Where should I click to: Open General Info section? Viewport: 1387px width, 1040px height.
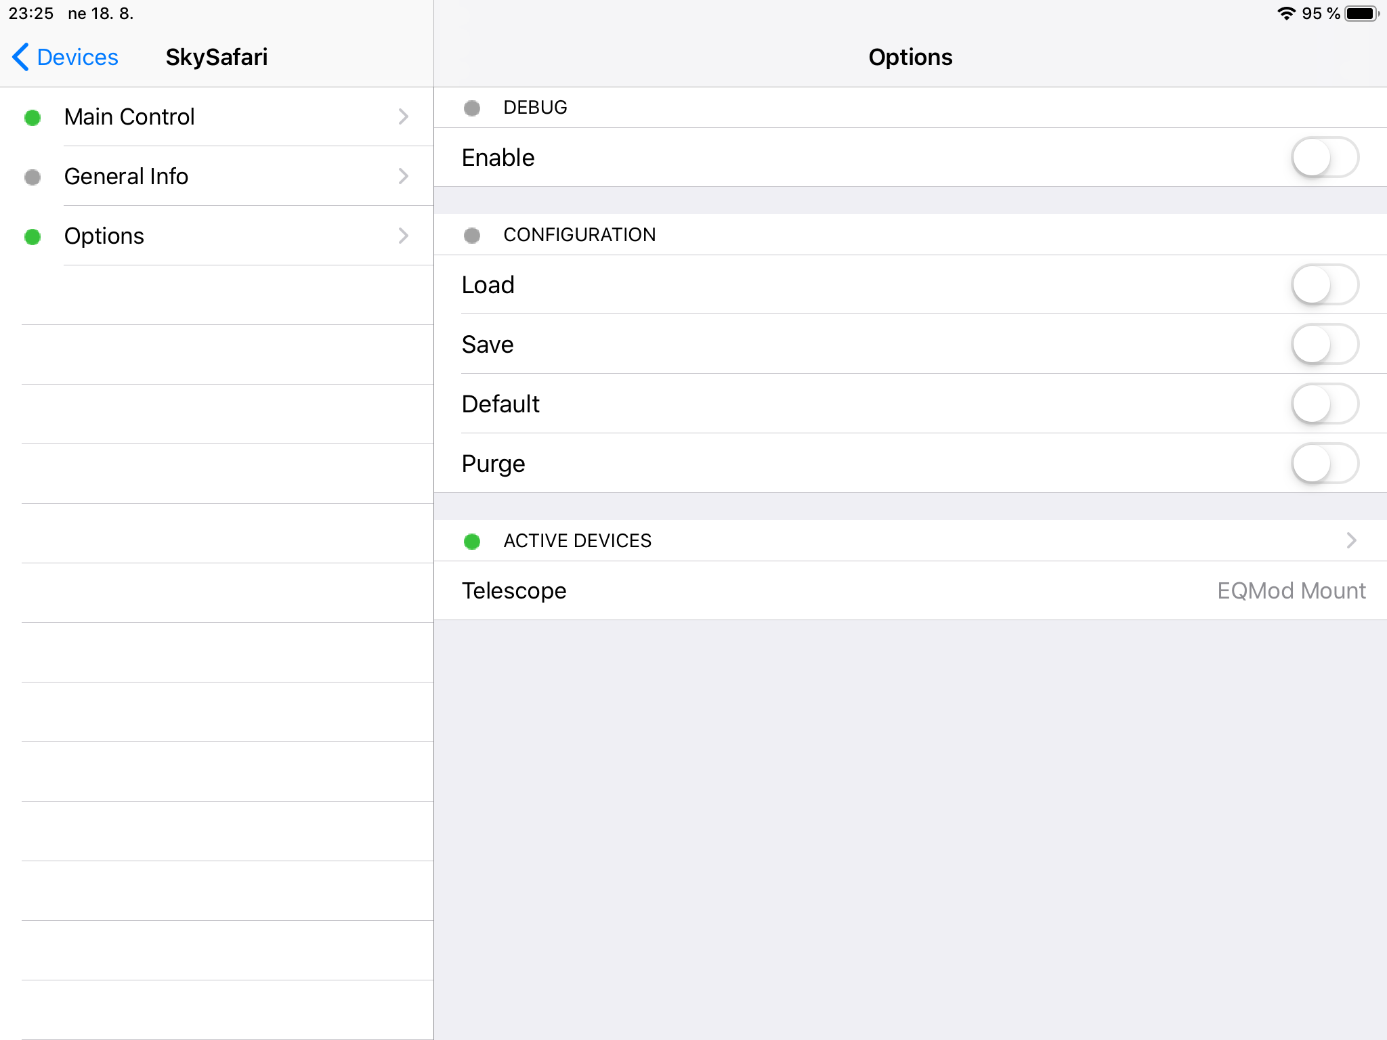pos(217,176)
